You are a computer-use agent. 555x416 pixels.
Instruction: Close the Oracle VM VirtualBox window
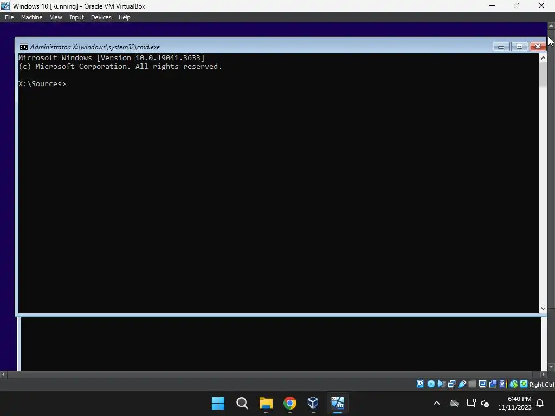(541, 6)
